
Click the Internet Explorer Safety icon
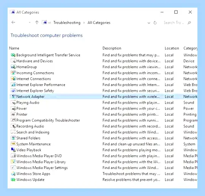click(13, 91)
